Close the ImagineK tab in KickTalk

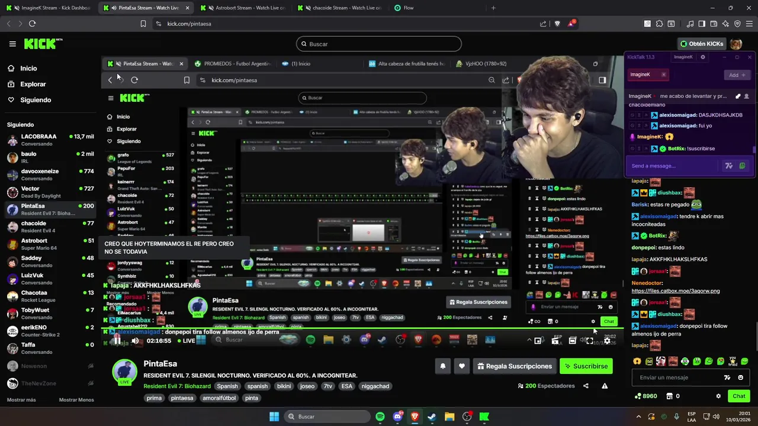(x=664, y=75)
